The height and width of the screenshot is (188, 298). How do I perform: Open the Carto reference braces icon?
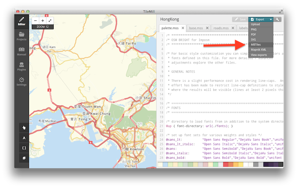pyautogui.click(x=24, y=148)
